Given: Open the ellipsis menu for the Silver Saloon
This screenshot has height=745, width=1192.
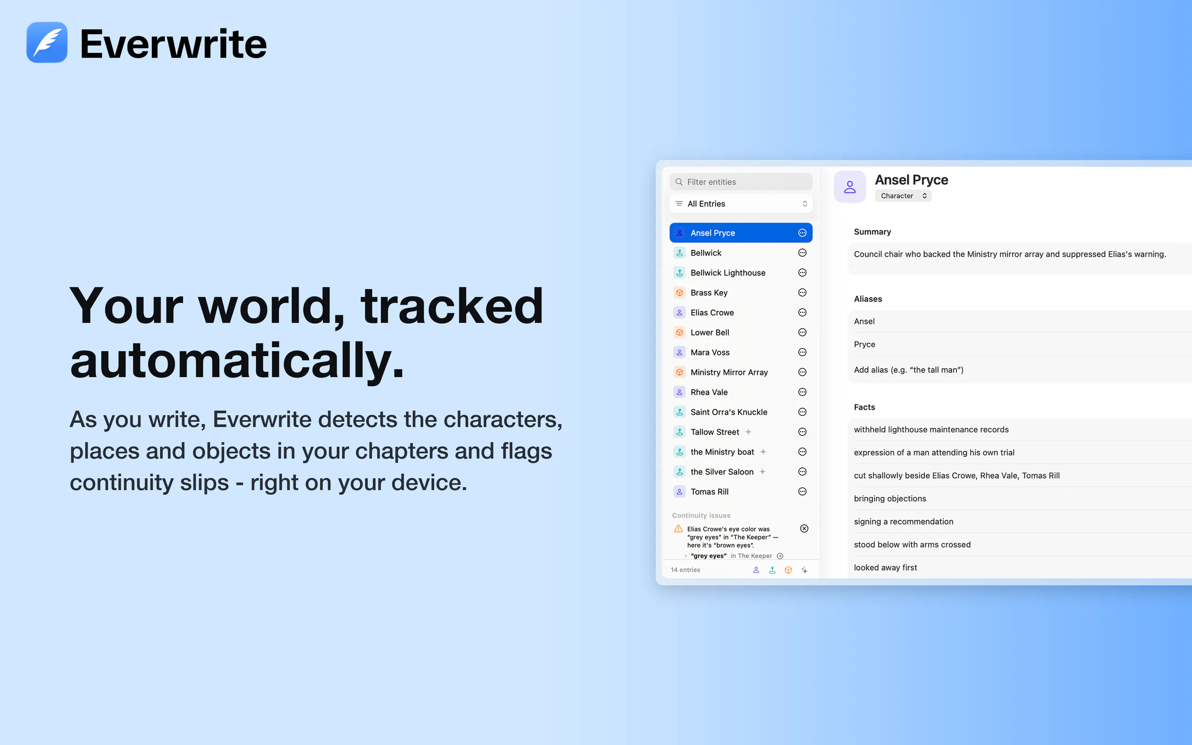Looking at the screenshot, I should (x=802, y=472).
